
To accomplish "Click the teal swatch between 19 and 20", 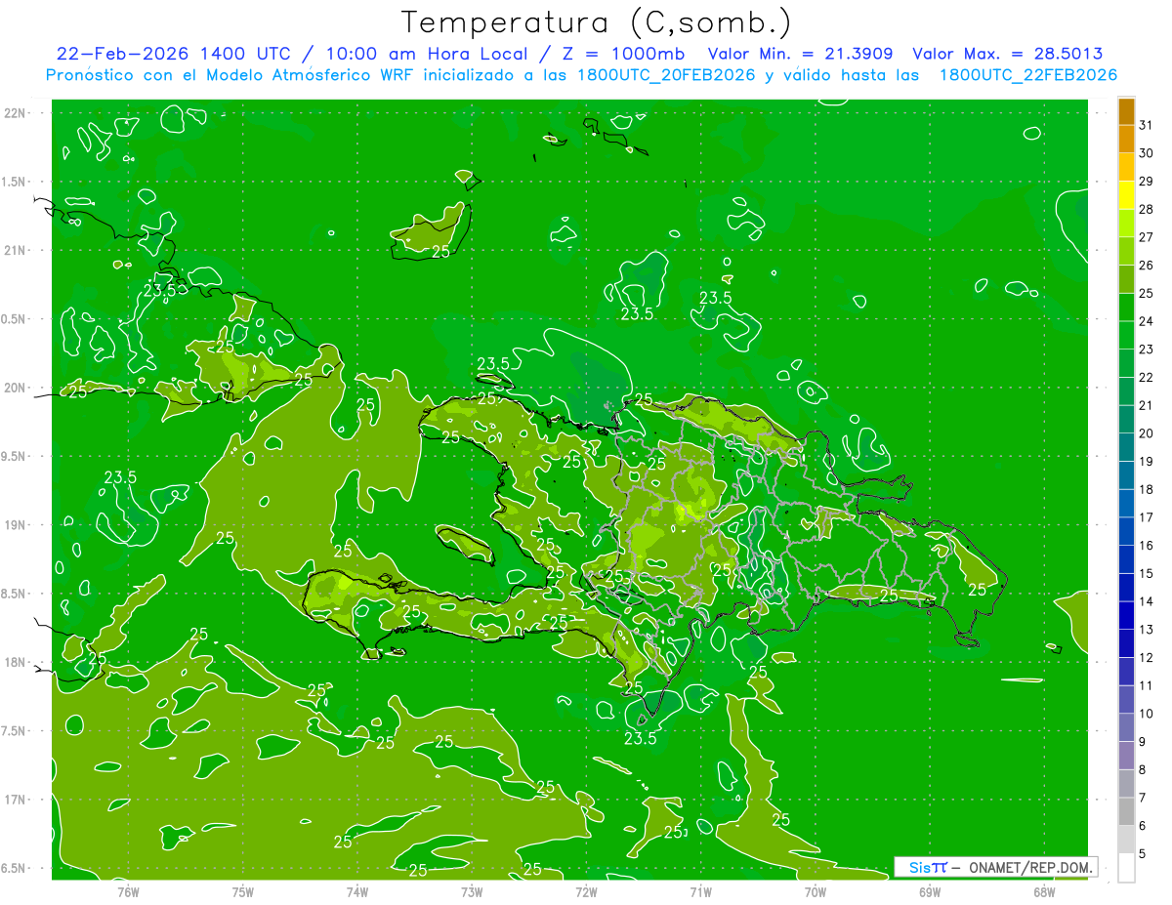I will [1126, 447].
